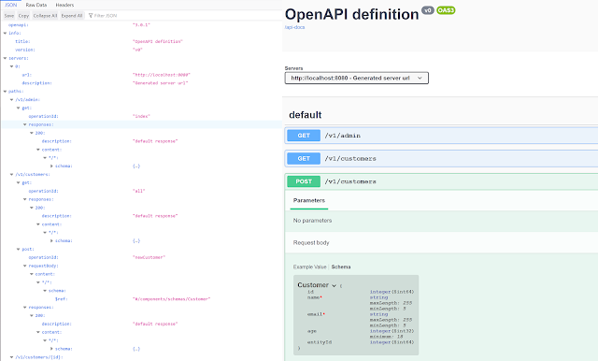Screen dimensions: 598x361
Task: Click Collapse All button
Action: 45,16
